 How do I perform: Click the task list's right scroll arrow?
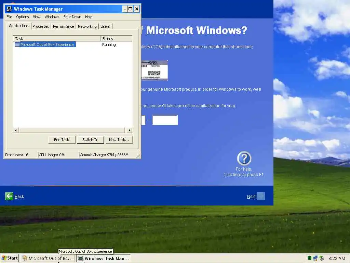pyautogui.click(x=130, y=130)
